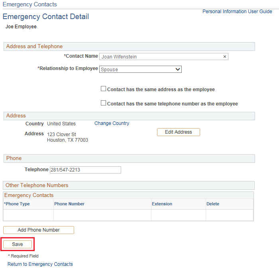The height and width of the screenshot is (273, 279).
Task: Open the Personal Information User Guide link
Action: pos(237,12)
